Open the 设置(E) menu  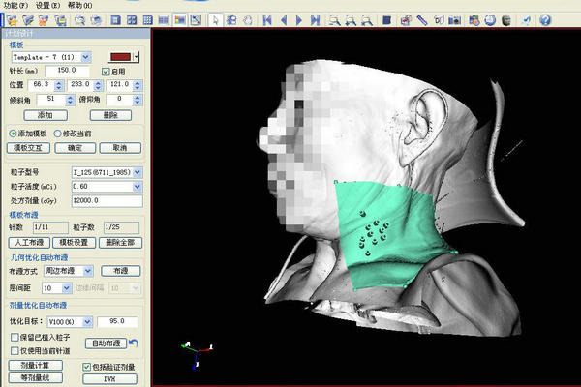click(48, 5)
